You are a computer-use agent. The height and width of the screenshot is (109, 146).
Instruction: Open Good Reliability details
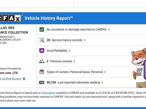point(57,51)
